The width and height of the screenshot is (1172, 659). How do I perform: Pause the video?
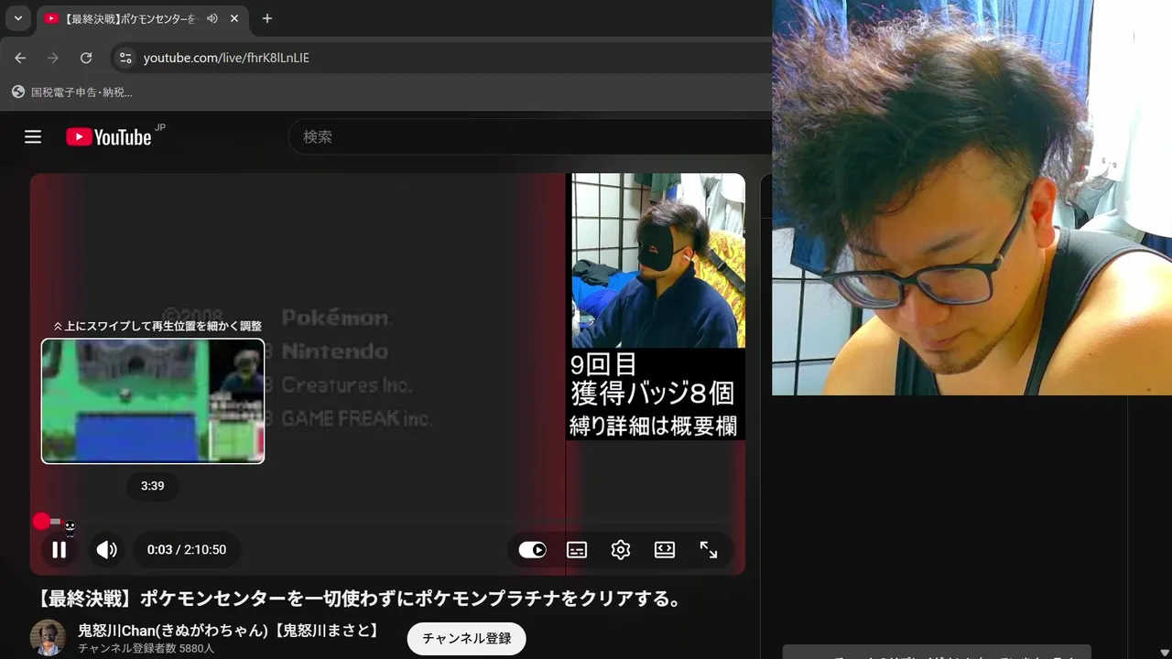59,550
